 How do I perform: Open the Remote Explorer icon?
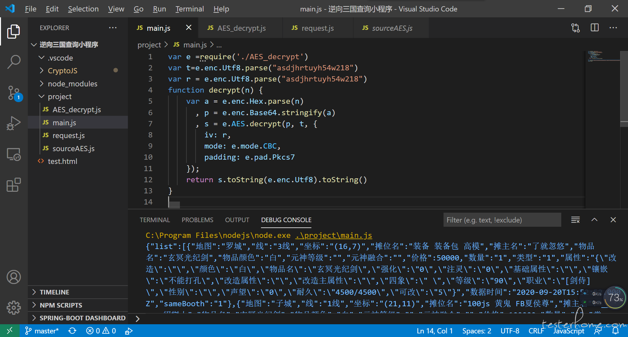(13, 154)
